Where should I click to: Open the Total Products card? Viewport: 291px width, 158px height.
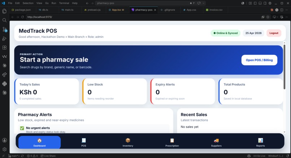pyautogui.click(x=251, y=91)
